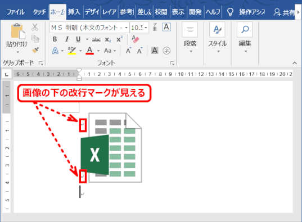Expand the Paste options arrow
302x222 pixels.
pos(17,52)
